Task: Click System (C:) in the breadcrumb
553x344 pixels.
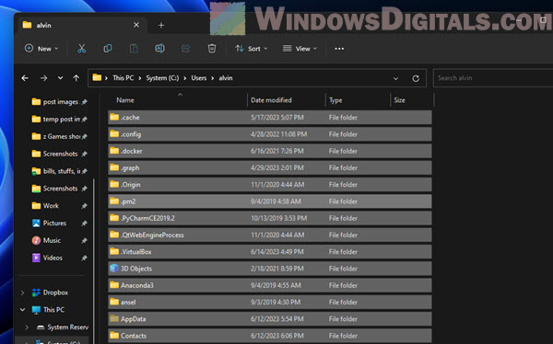Action: pyautogui.click(x=162, y=78)
